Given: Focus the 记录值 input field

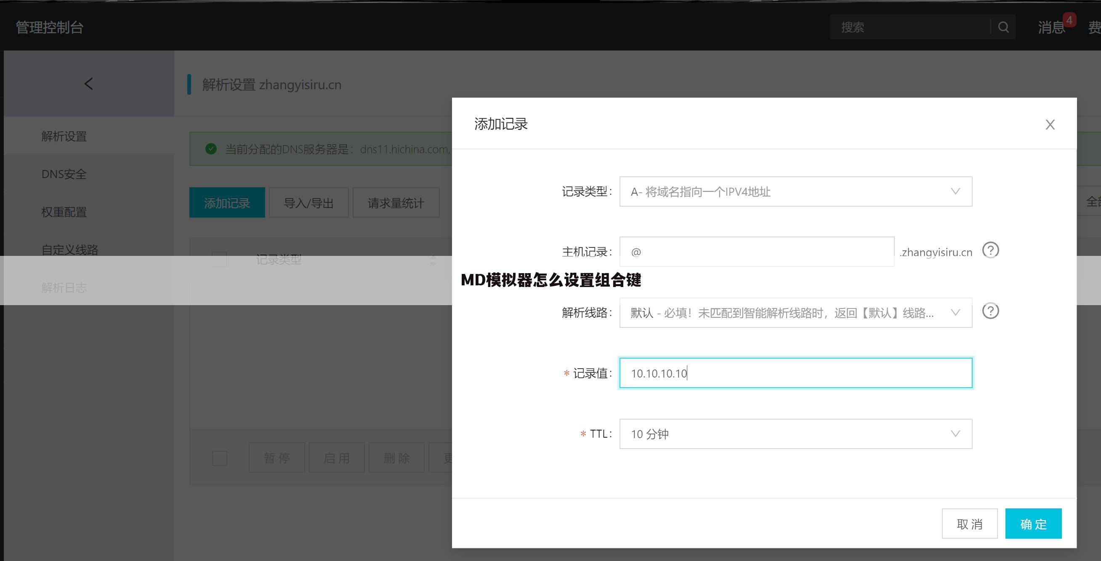Looking at the screenshot, I should point(796,373).
